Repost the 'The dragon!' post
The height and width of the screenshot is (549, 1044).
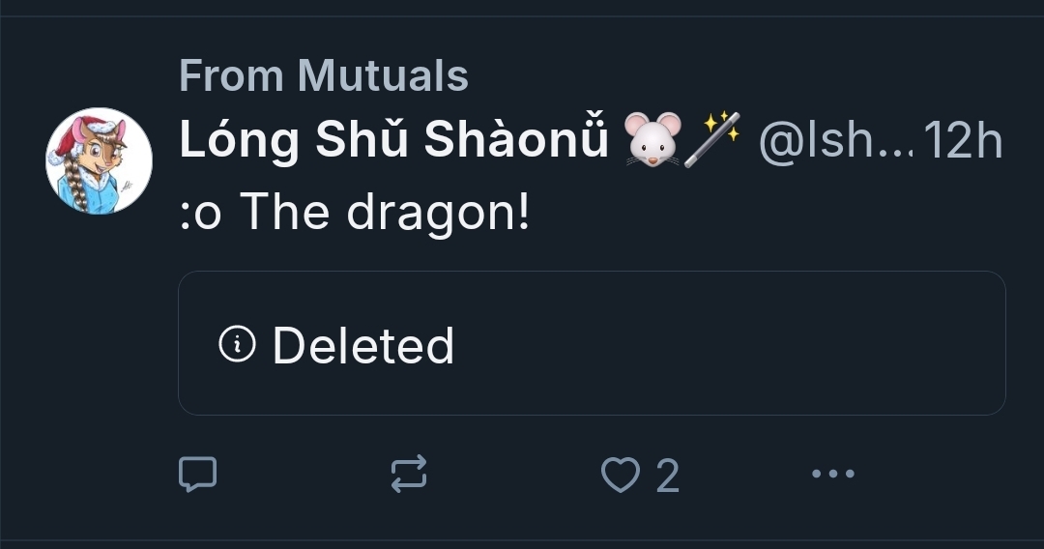408,475
